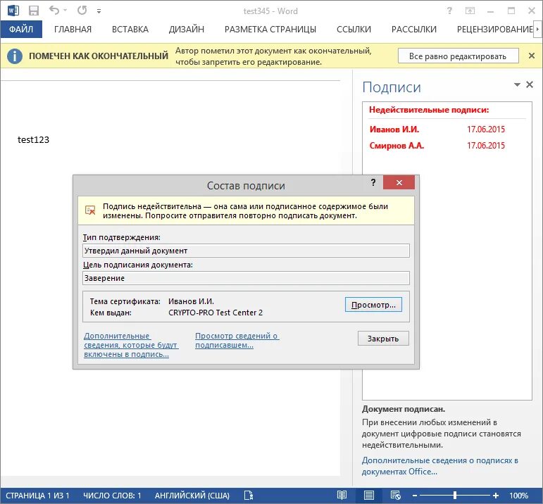
Task: Click the zoom in plus button
Action: pyautogui.click(x=496, y=496)
